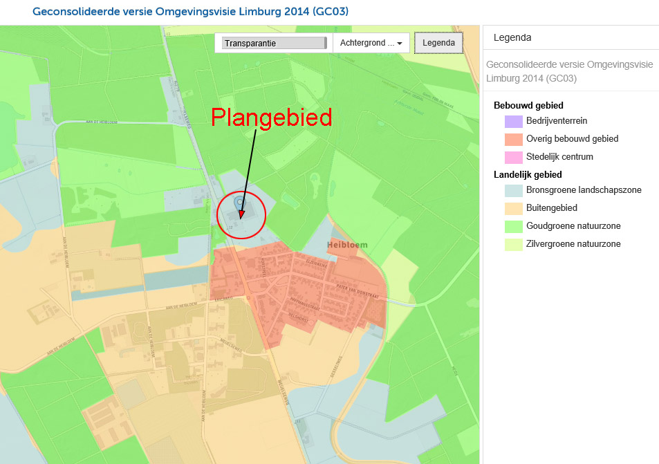The height and width of the screenshot is (464, 659).
Task: Click the Goudgroene natuurzone green swatch
Action: coord(513,226)
